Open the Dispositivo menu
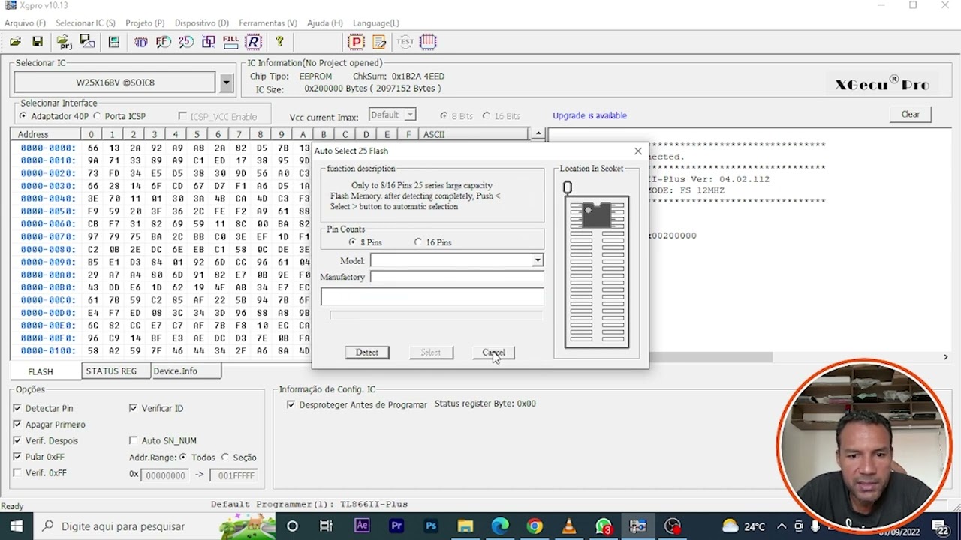Screen dimensions: 961x540 coord(202,22)
